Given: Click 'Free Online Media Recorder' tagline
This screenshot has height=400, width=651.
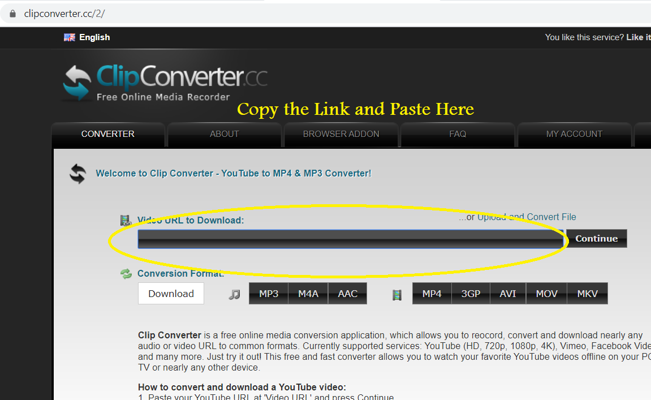Looking at the screenshot, I should point(163,97).
